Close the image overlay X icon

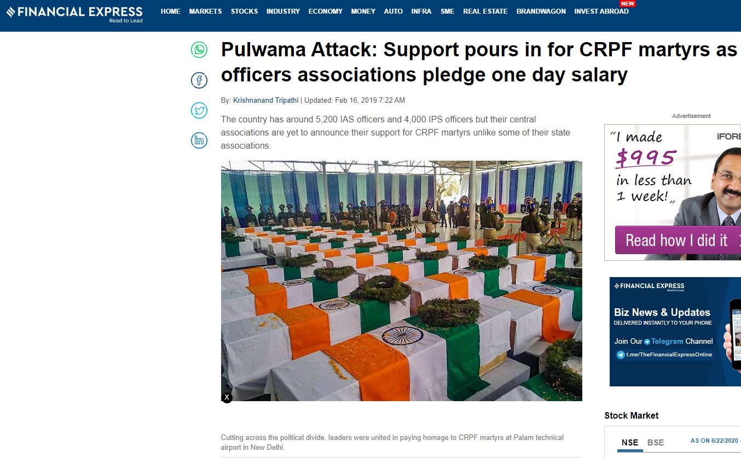click(x=227, y=397)
